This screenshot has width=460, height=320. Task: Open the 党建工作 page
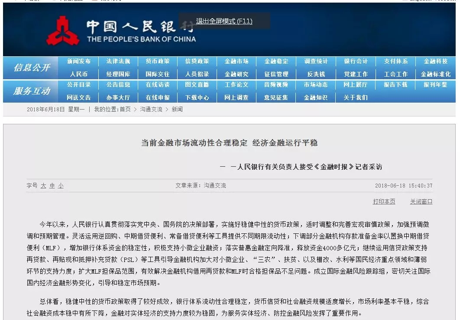(x=356, y=74)
